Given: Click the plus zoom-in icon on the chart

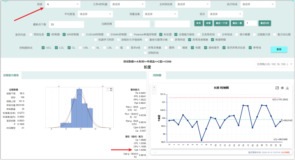Looking at the screenshot, I should coord(154,87).
